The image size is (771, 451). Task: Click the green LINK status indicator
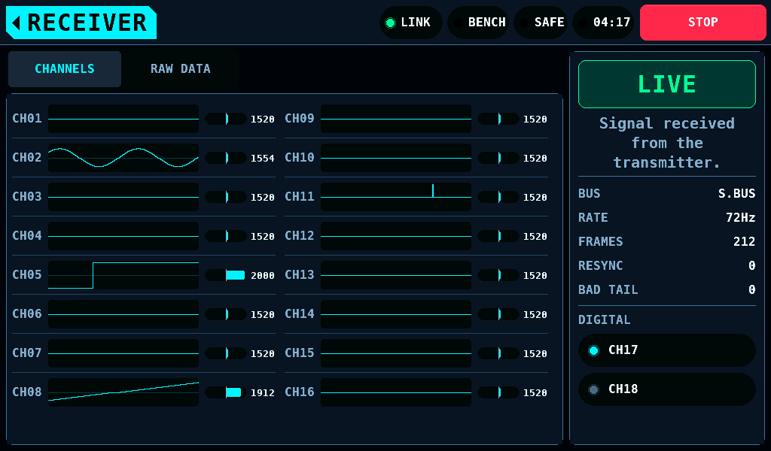click(410, 23)
